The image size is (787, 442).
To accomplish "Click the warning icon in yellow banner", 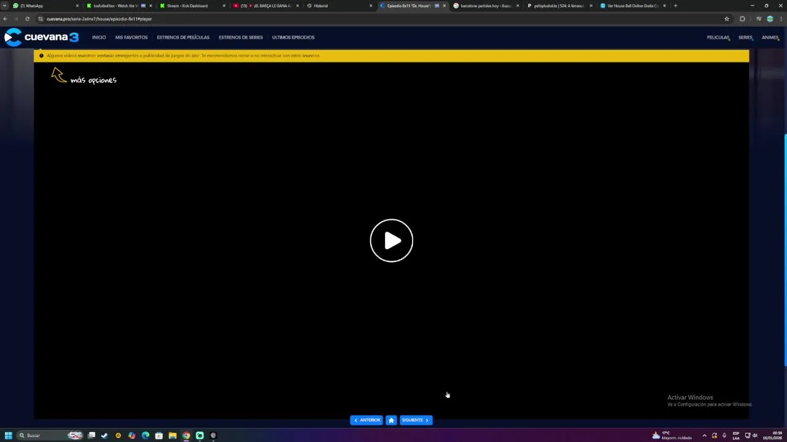I will (x=41, y=56).
